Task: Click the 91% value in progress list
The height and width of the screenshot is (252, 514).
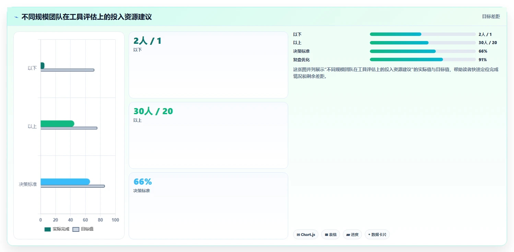Action: click(483, 60)
